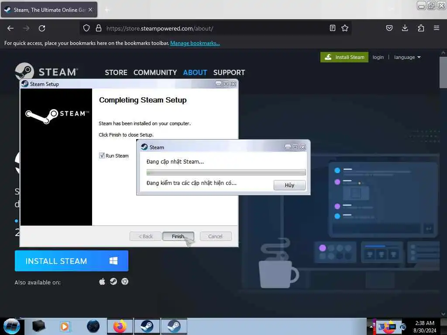Open the media player taskbar icon
The height and width of the screenshot is (335, 447).
point(65,326)
